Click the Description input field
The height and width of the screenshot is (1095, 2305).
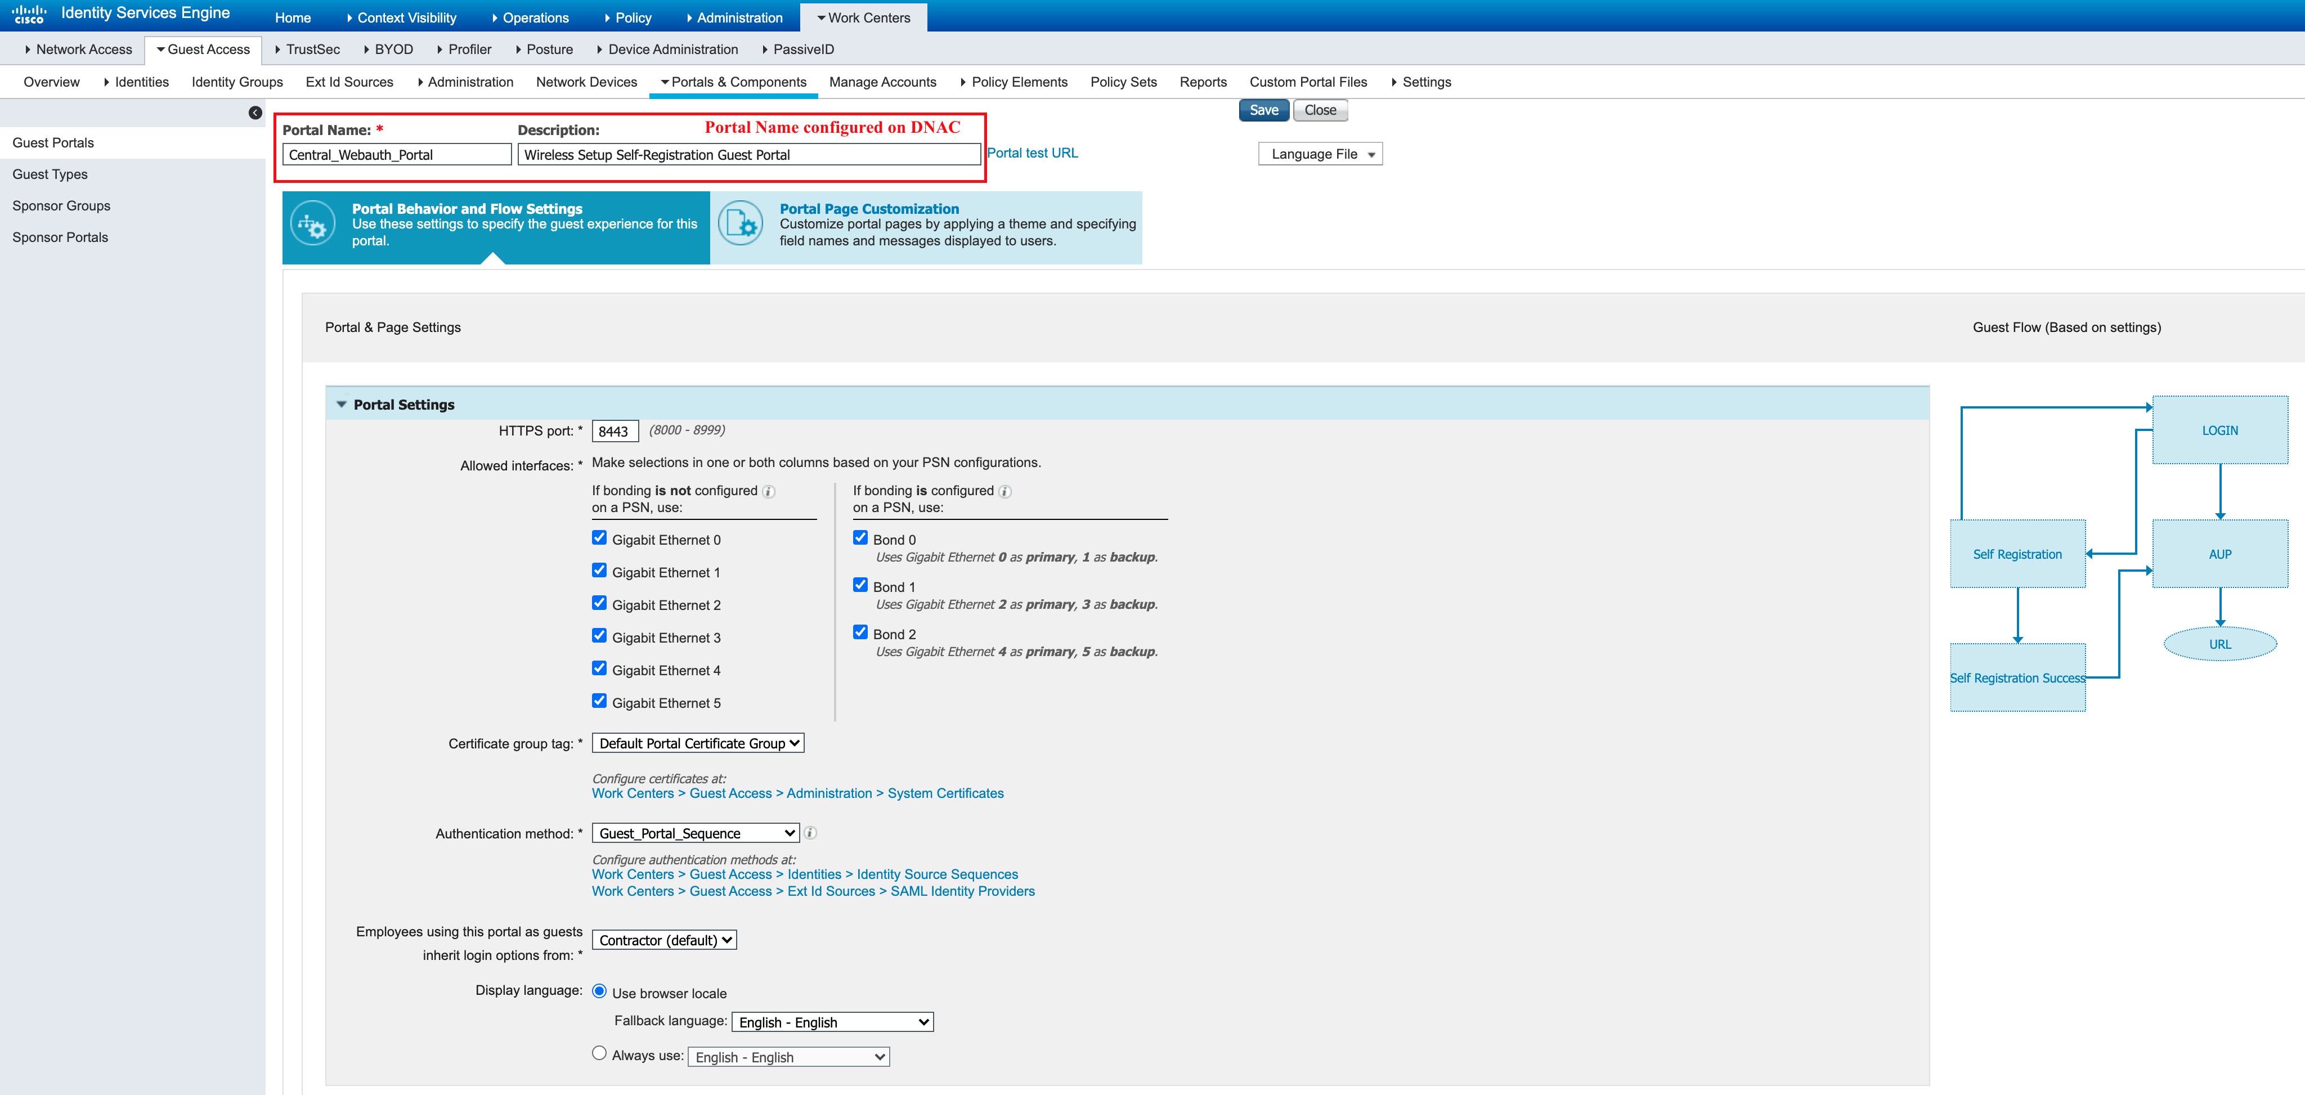(749, 155)
